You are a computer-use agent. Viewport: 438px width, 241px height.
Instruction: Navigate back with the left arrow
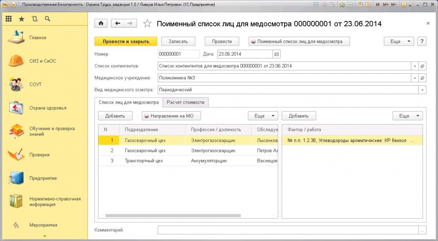click(118, 23)
